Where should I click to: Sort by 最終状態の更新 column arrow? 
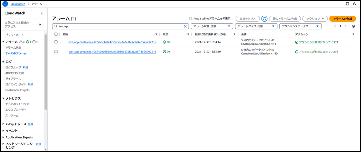pyautogui.click(x=234, y=34)
